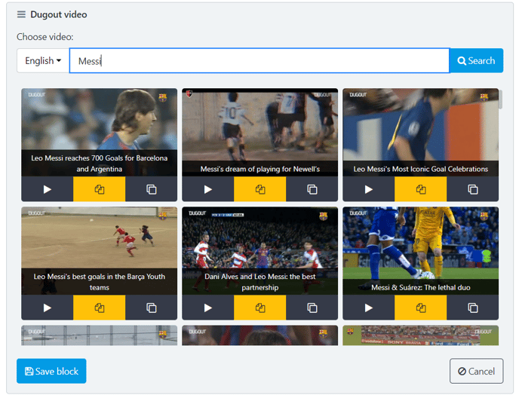Click the video results scrollbar thumb

500,99
